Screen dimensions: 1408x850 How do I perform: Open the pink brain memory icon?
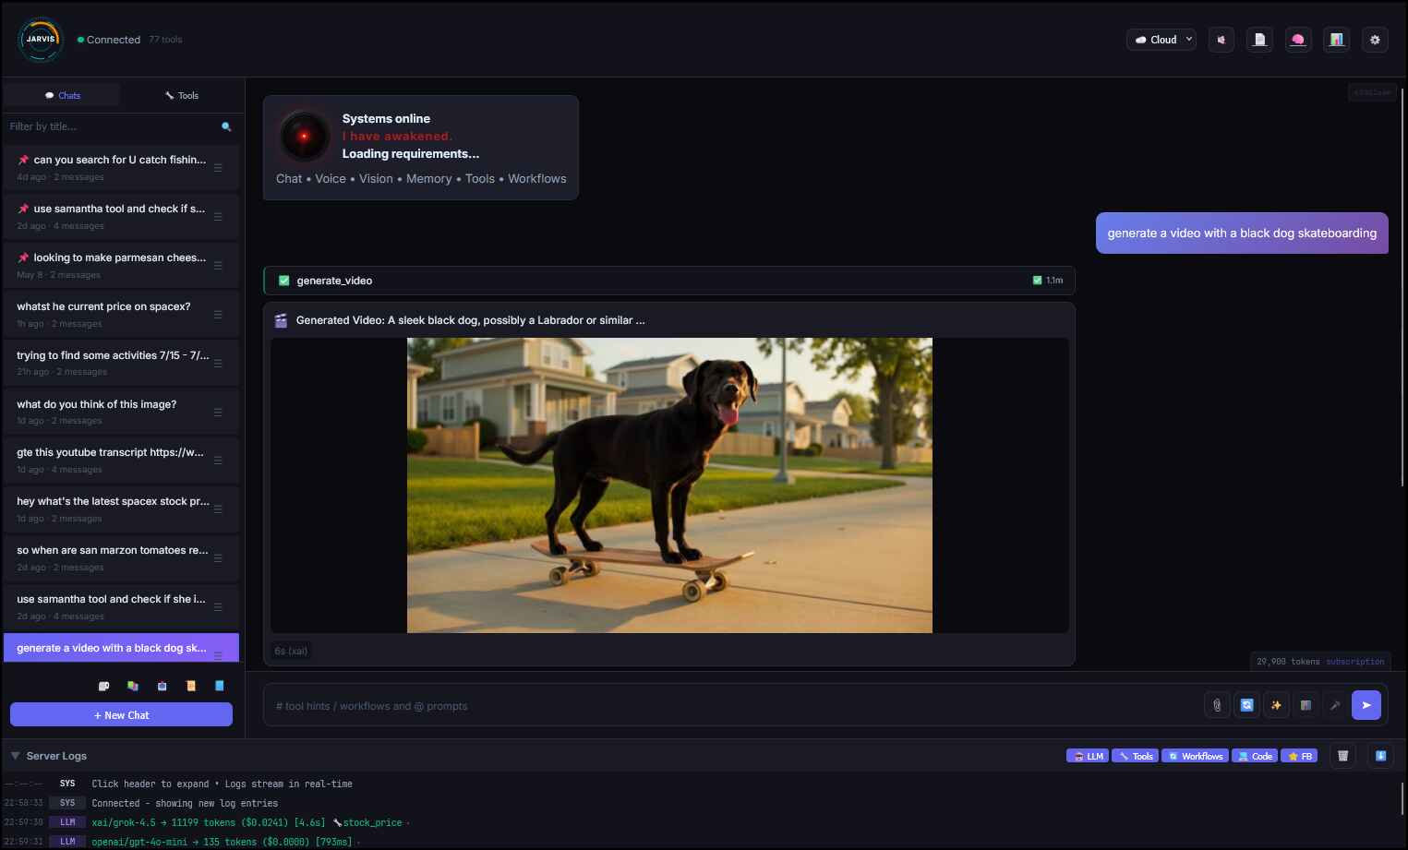1298,40
